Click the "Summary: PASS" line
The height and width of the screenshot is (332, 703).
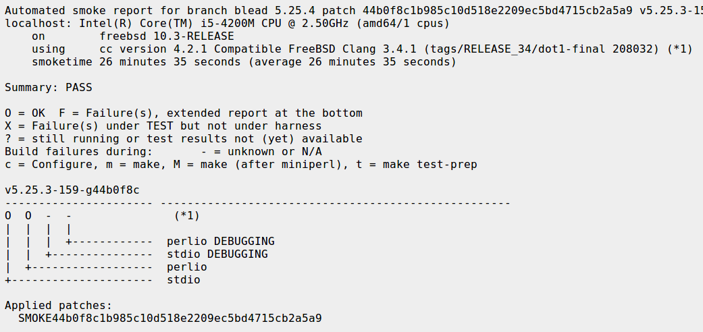pos(48,88)
